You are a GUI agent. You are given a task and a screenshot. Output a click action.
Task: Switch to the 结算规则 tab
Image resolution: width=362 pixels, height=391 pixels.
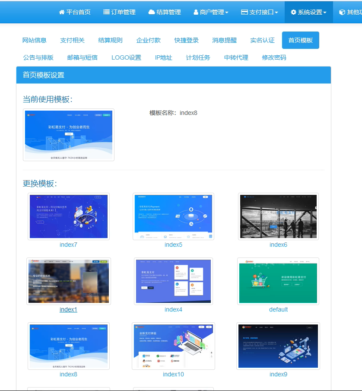tap(111, 40)
